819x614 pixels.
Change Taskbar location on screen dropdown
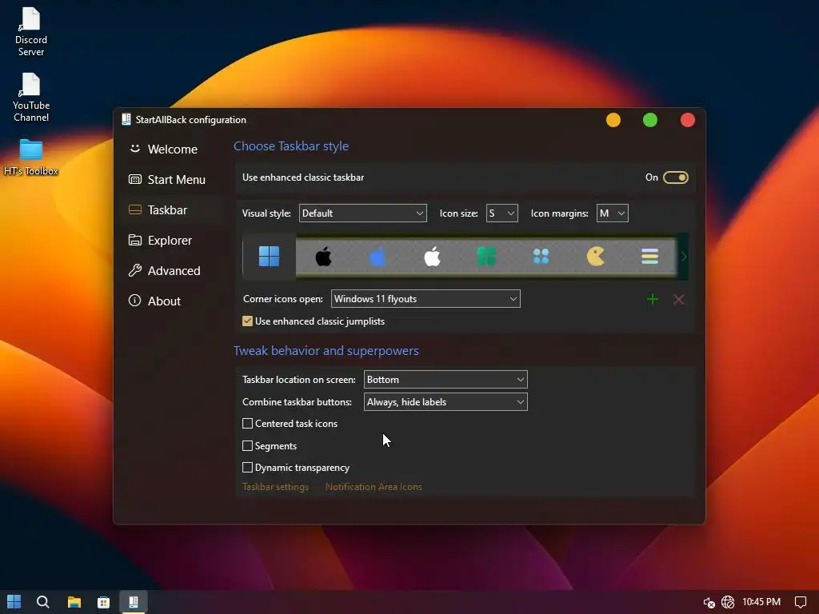point(445,380)
